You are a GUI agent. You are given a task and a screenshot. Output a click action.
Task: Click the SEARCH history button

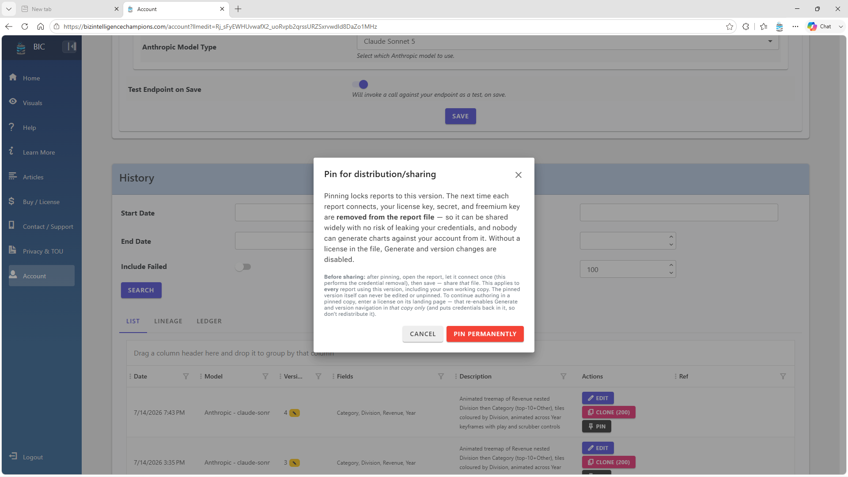(x=141, y=290)
